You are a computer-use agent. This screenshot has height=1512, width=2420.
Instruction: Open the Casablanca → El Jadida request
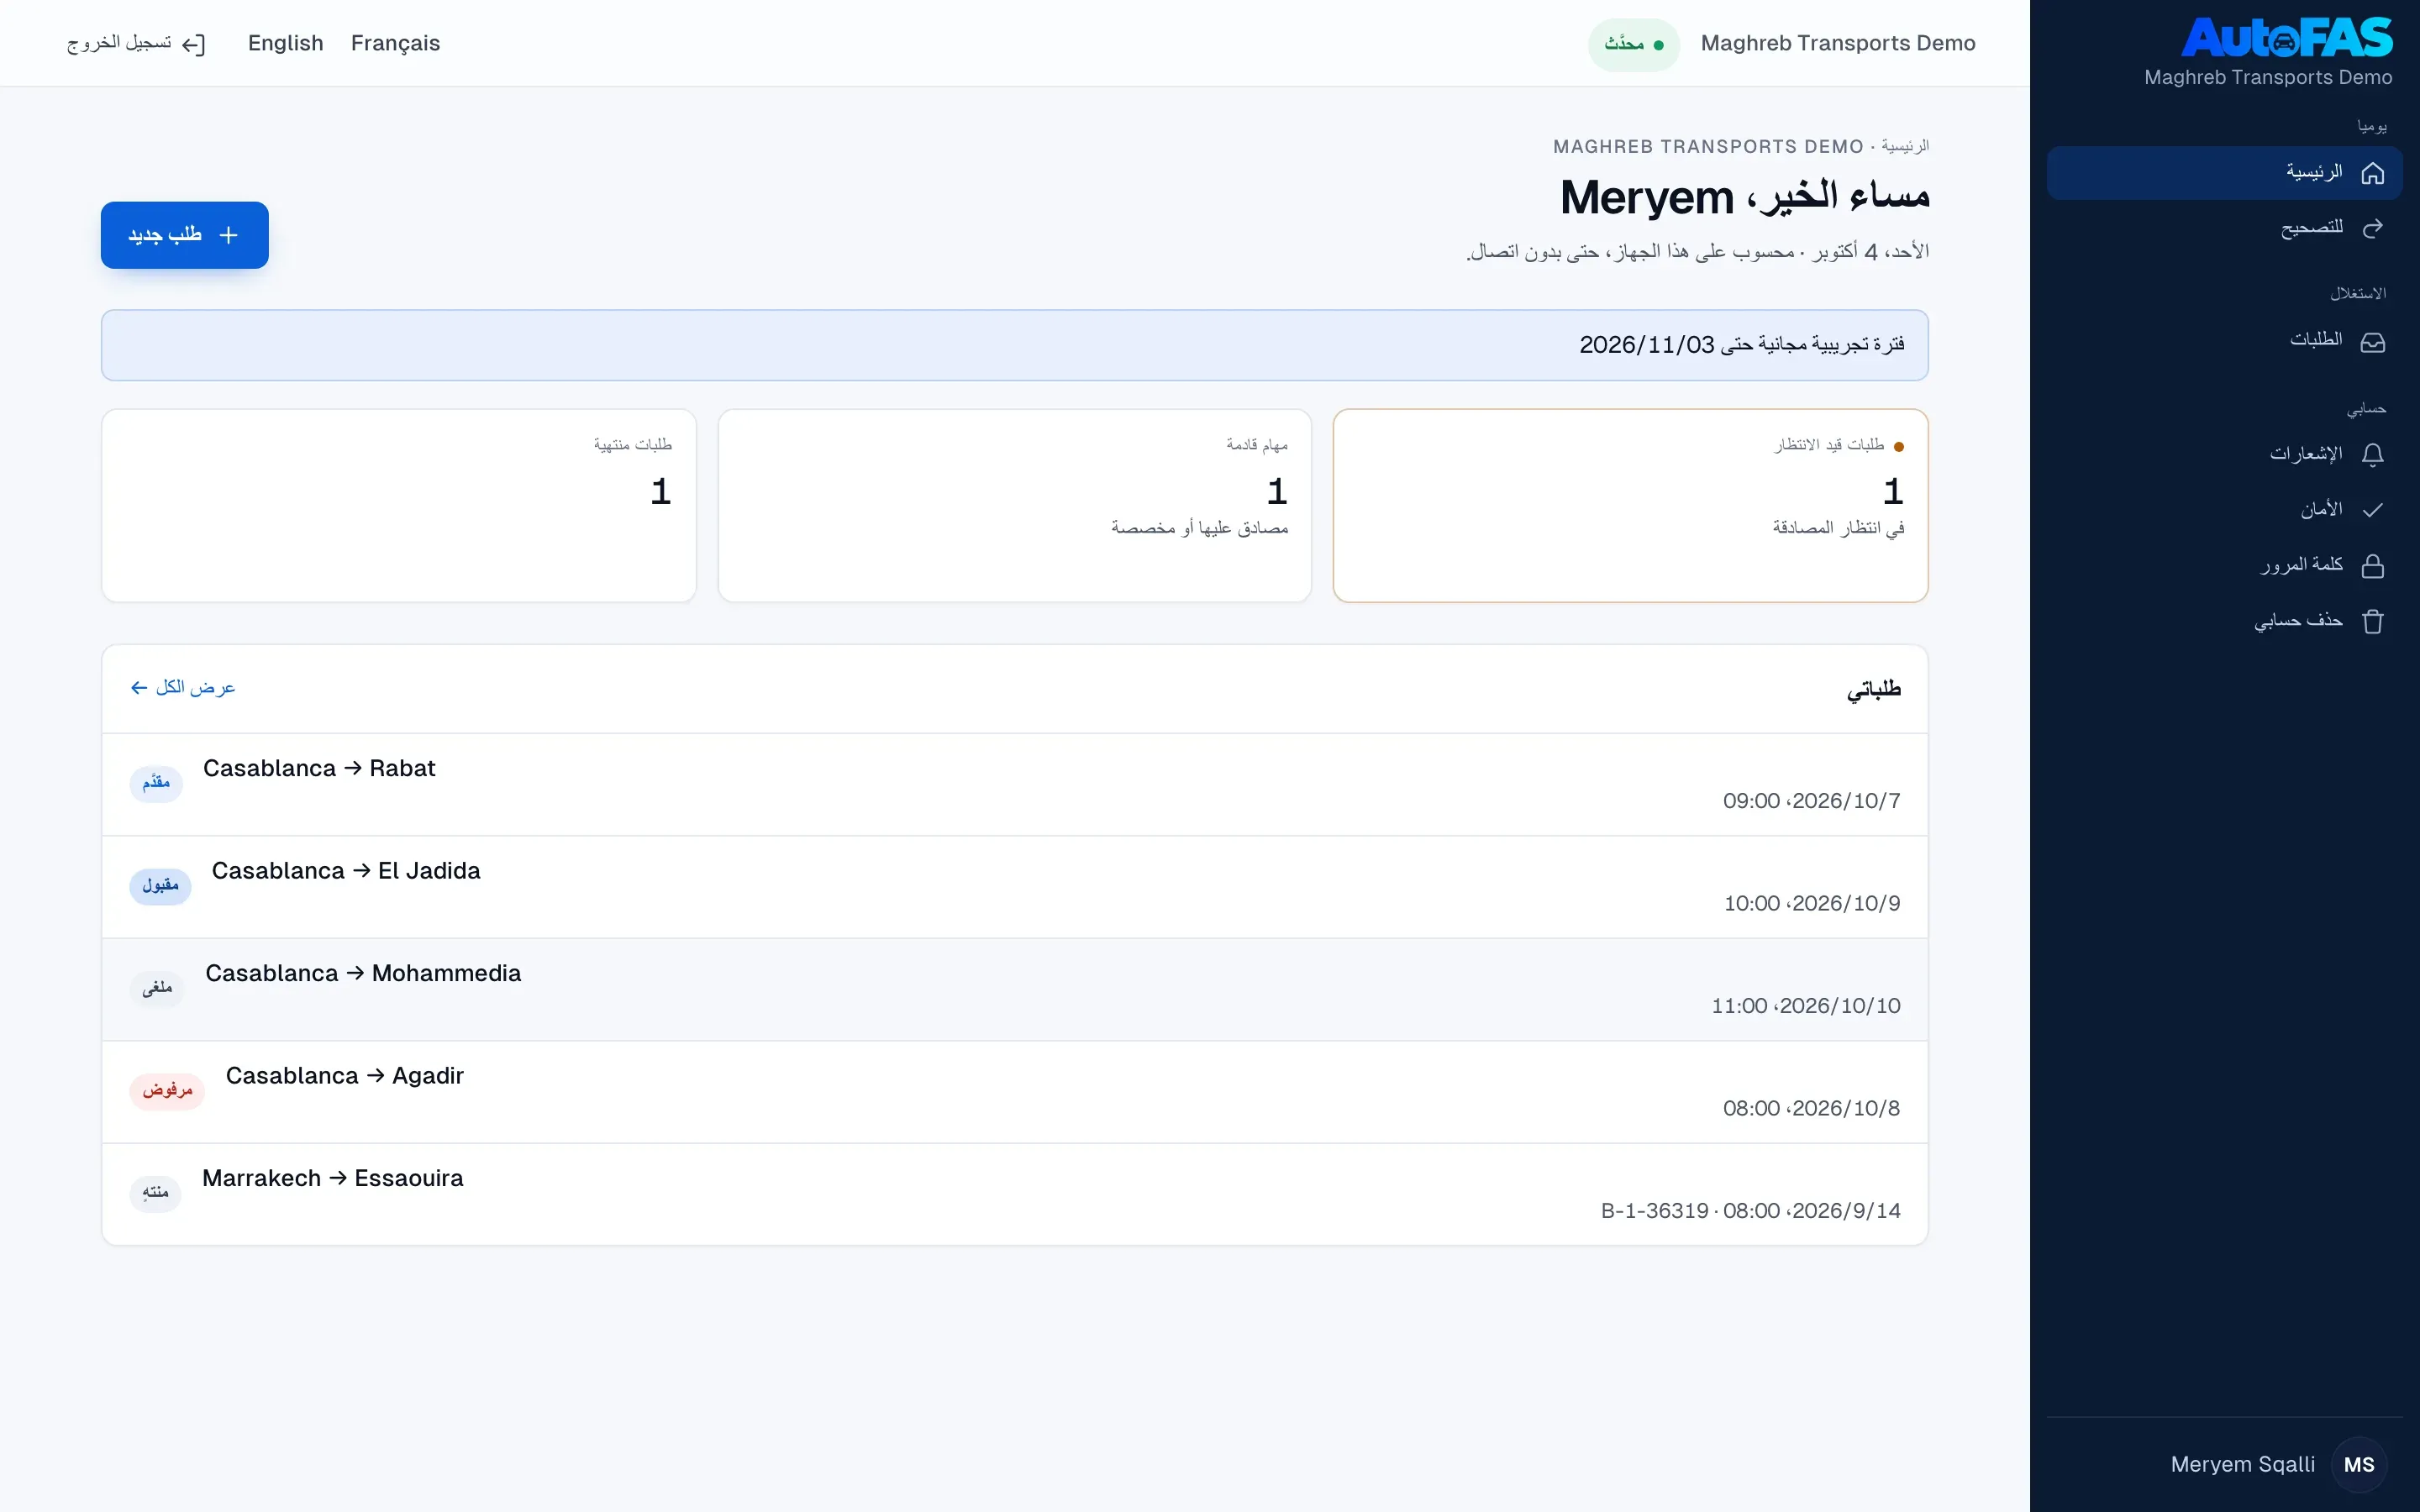click(1014, 887)
